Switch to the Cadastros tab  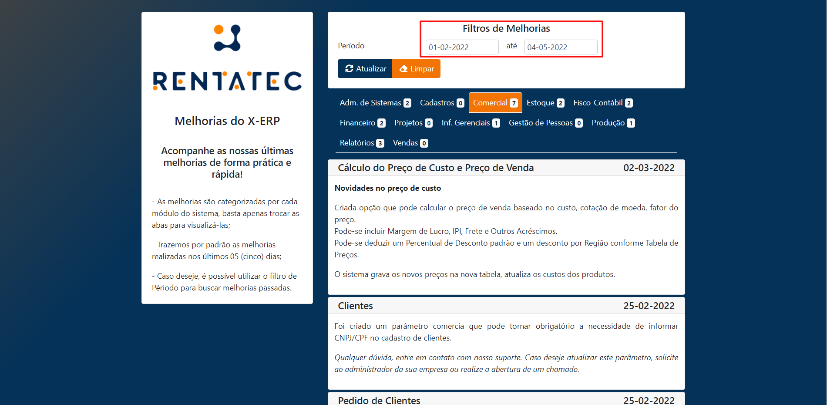[x=442, y=103]
